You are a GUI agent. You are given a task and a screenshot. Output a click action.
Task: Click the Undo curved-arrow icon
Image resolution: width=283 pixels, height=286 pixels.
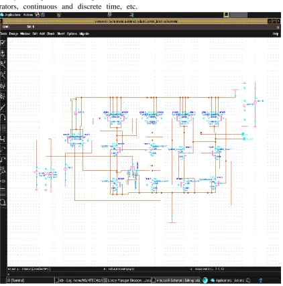(3, 117)
